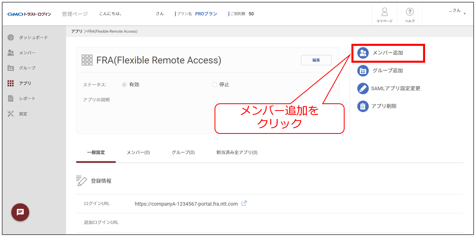
Task: Select the 停止 status radio button
Action: 214,85
